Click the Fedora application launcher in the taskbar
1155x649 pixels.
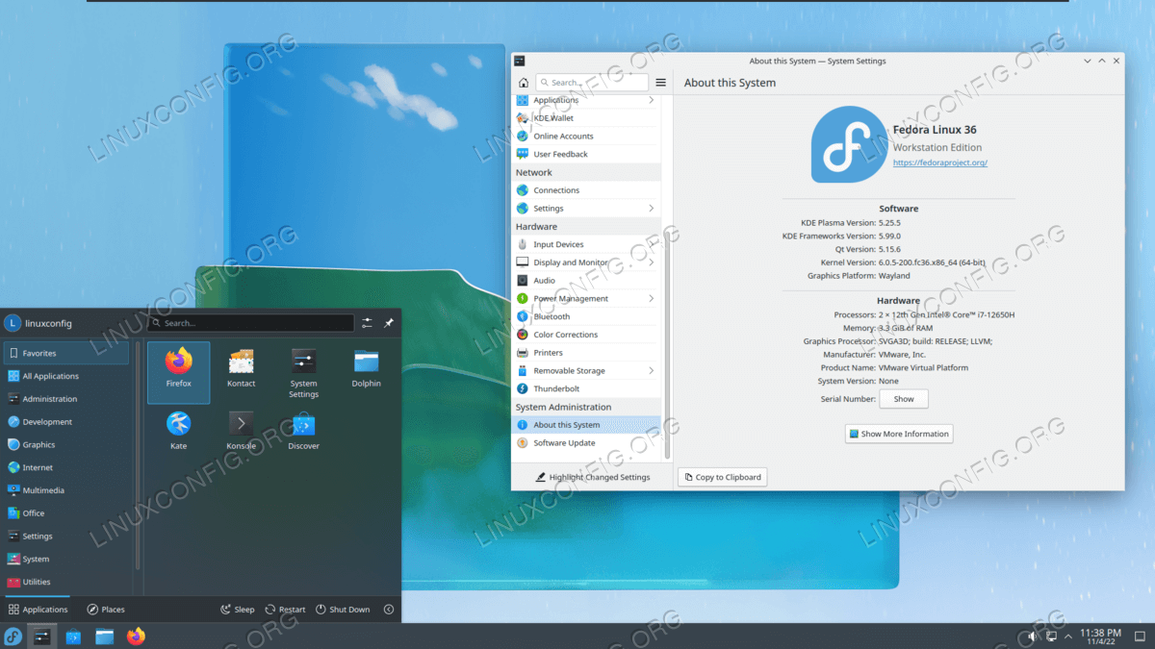point(13,637)
